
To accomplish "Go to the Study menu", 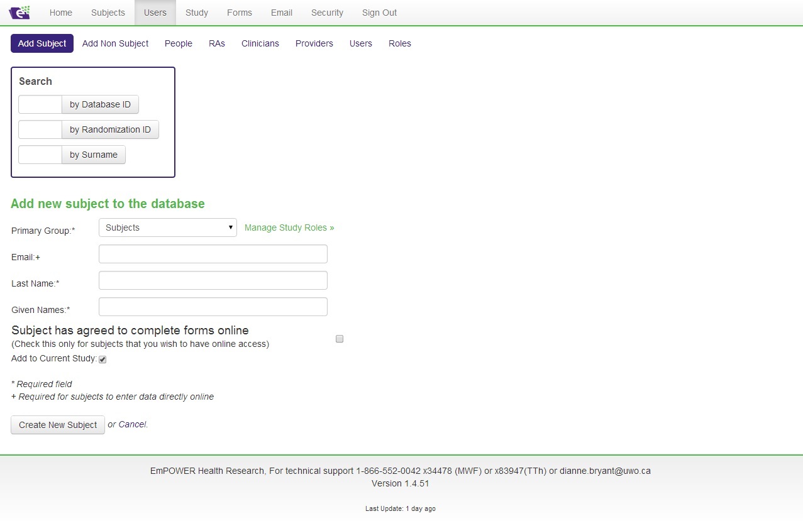I will coord(196,13).
